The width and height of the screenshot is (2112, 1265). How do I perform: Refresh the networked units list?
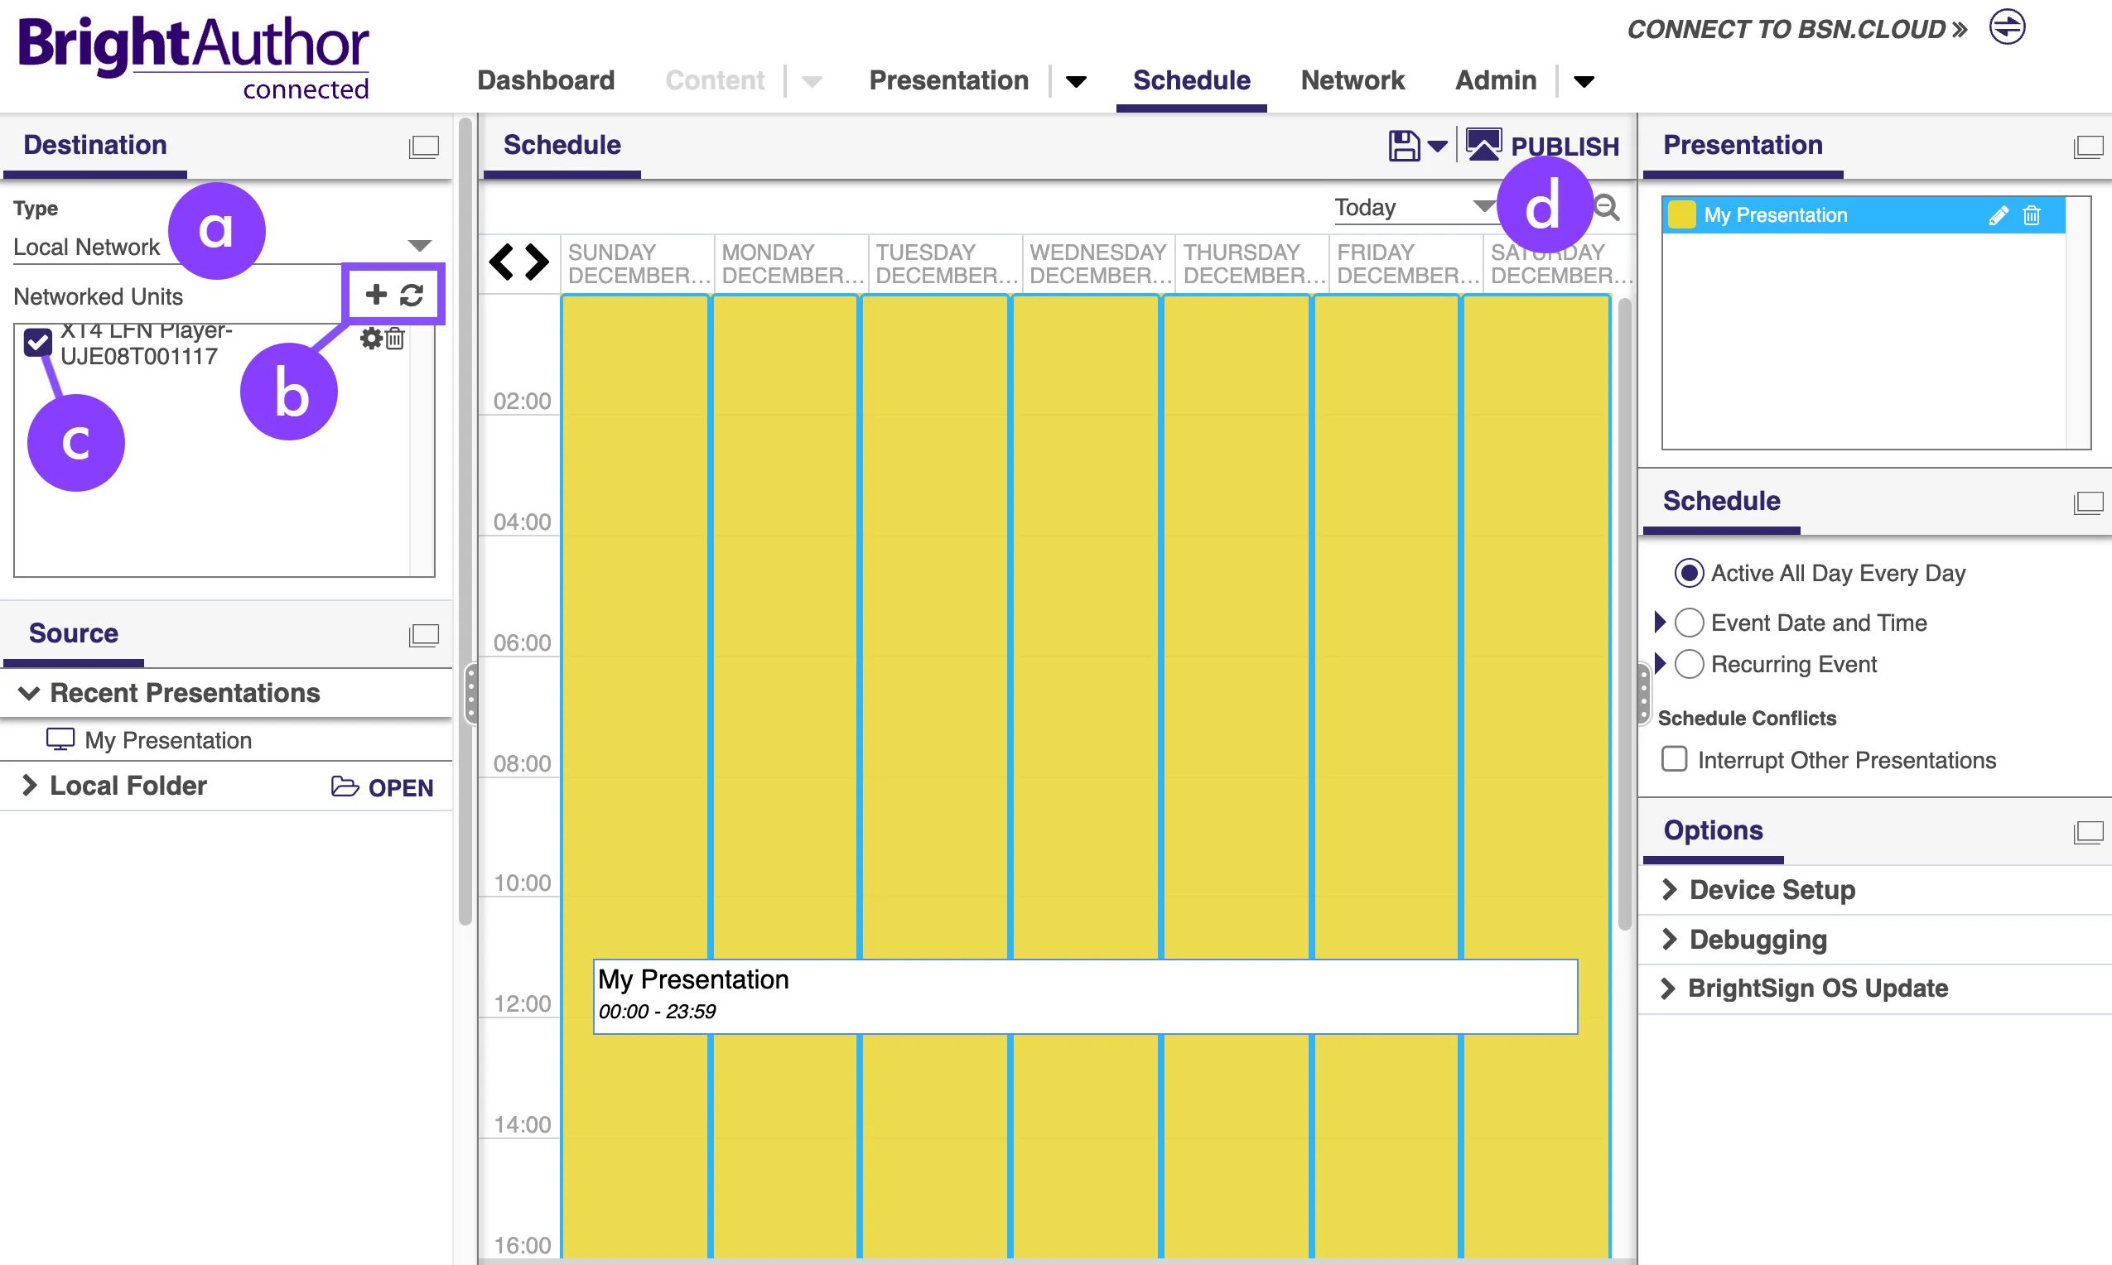(x=412, y=295)
